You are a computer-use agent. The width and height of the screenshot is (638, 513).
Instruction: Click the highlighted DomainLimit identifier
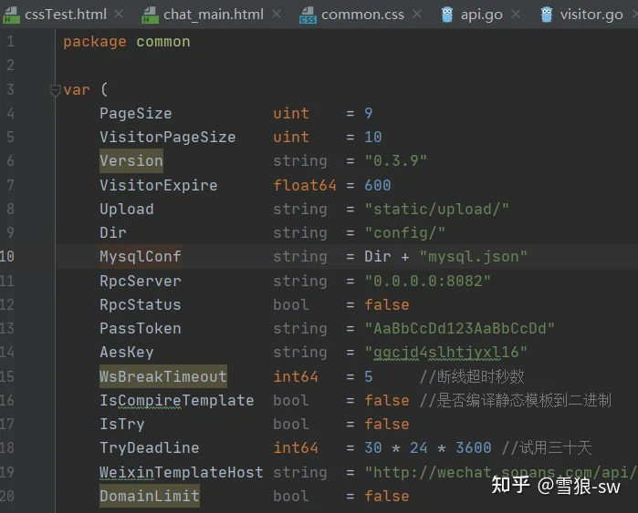click(150, 496)
